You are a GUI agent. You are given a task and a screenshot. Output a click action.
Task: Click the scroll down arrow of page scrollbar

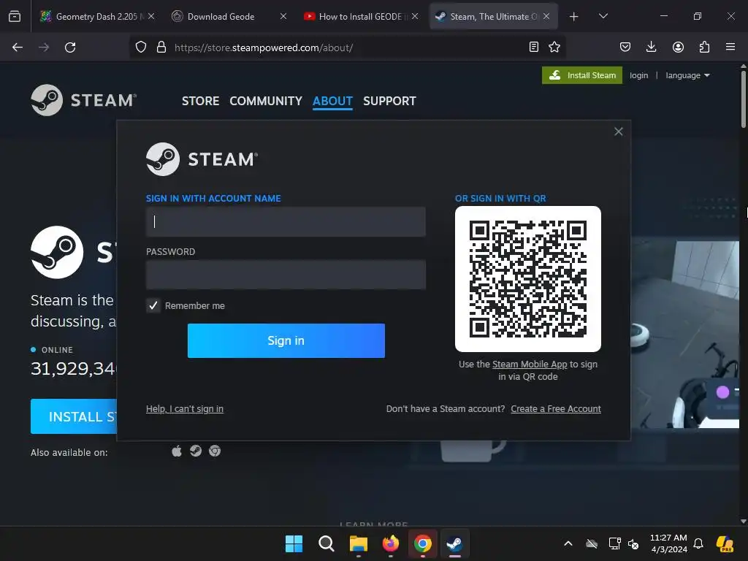pos(743,522)
